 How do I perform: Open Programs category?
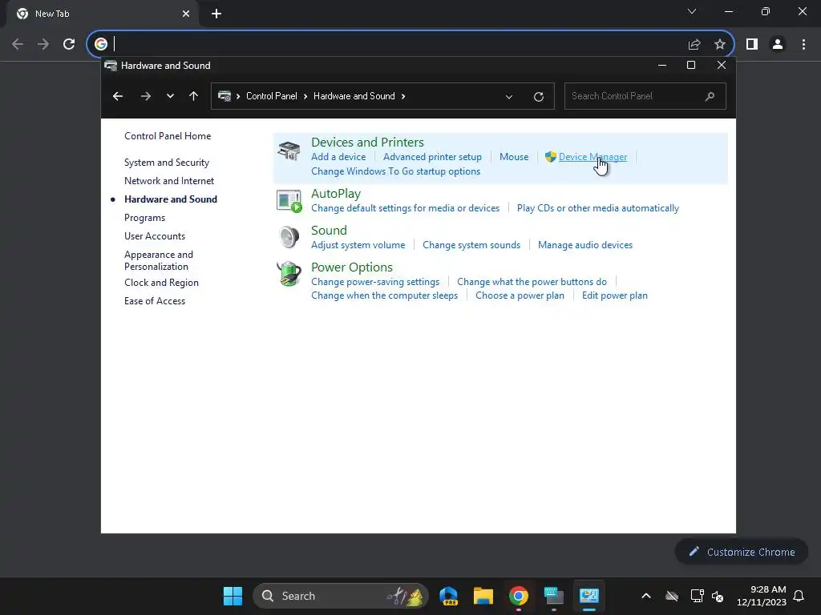tap(144, 218)
